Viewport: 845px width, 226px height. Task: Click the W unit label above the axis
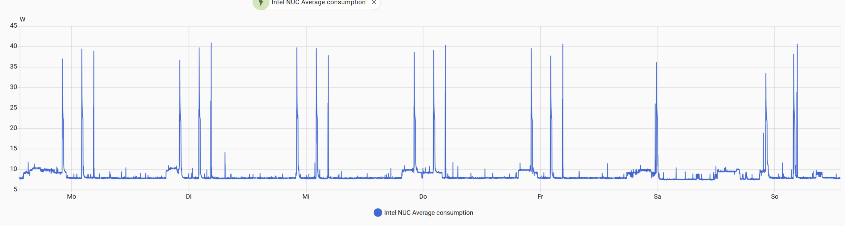[22, 19]
